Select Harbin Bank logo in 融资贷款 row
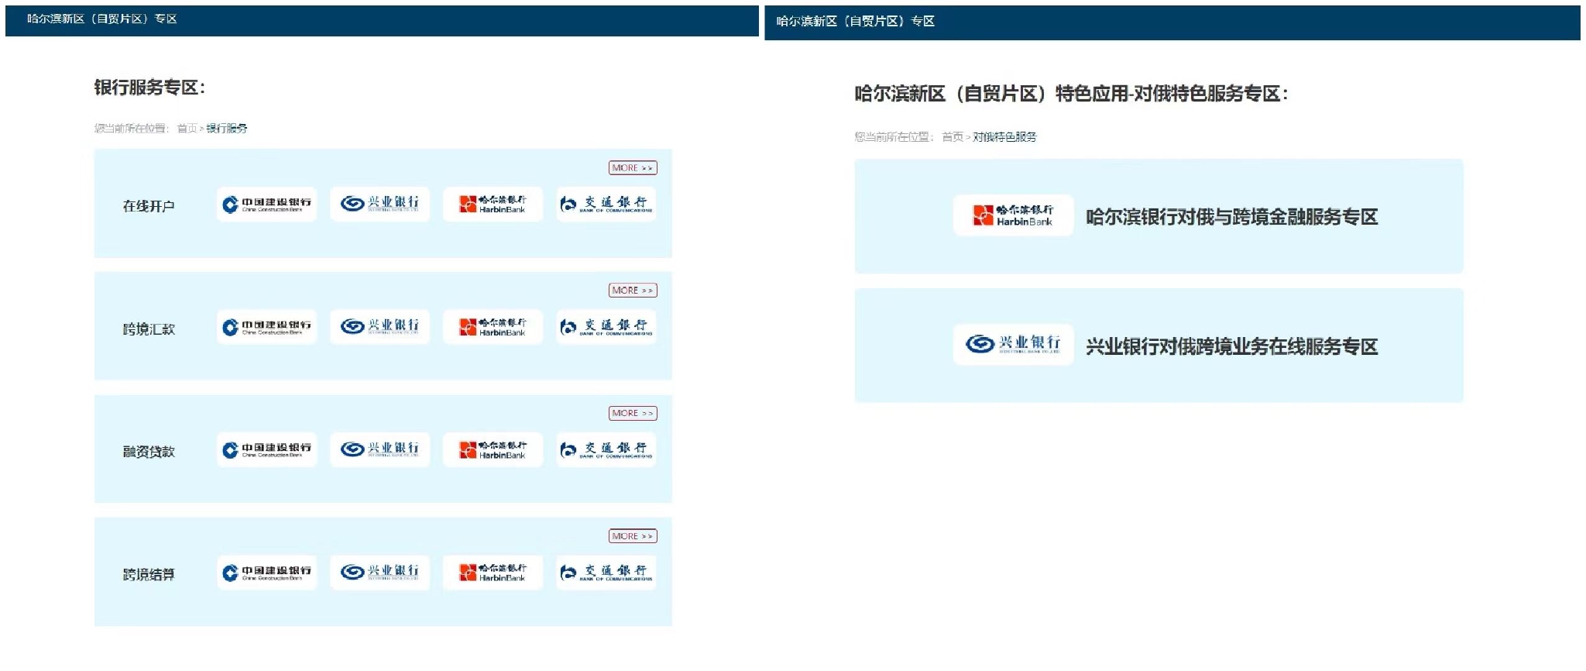The height and width of the screenshot is (671, 1586). point(493,450)
